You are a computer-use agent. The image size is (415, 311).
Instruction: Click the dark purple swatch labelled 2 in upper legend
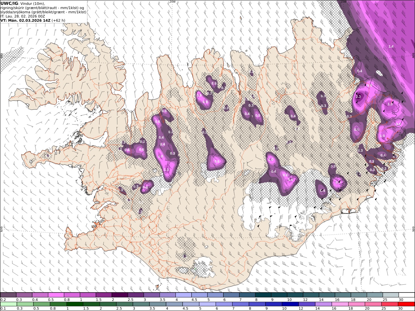120,295
